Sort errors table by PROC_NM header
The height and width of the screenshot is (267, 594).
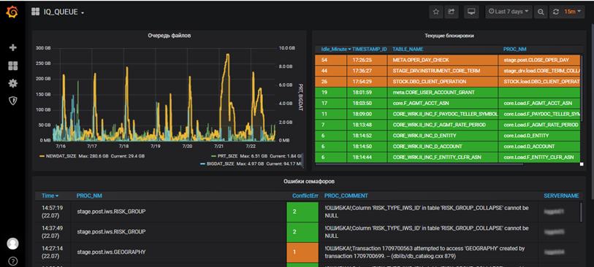coord(89,196)
